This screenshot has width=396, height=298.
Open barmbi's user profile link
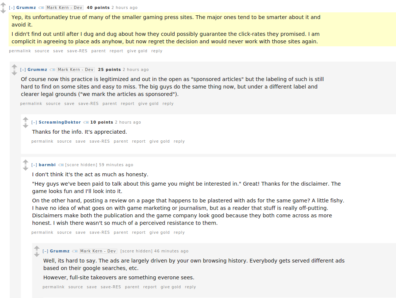click(47, 165)
